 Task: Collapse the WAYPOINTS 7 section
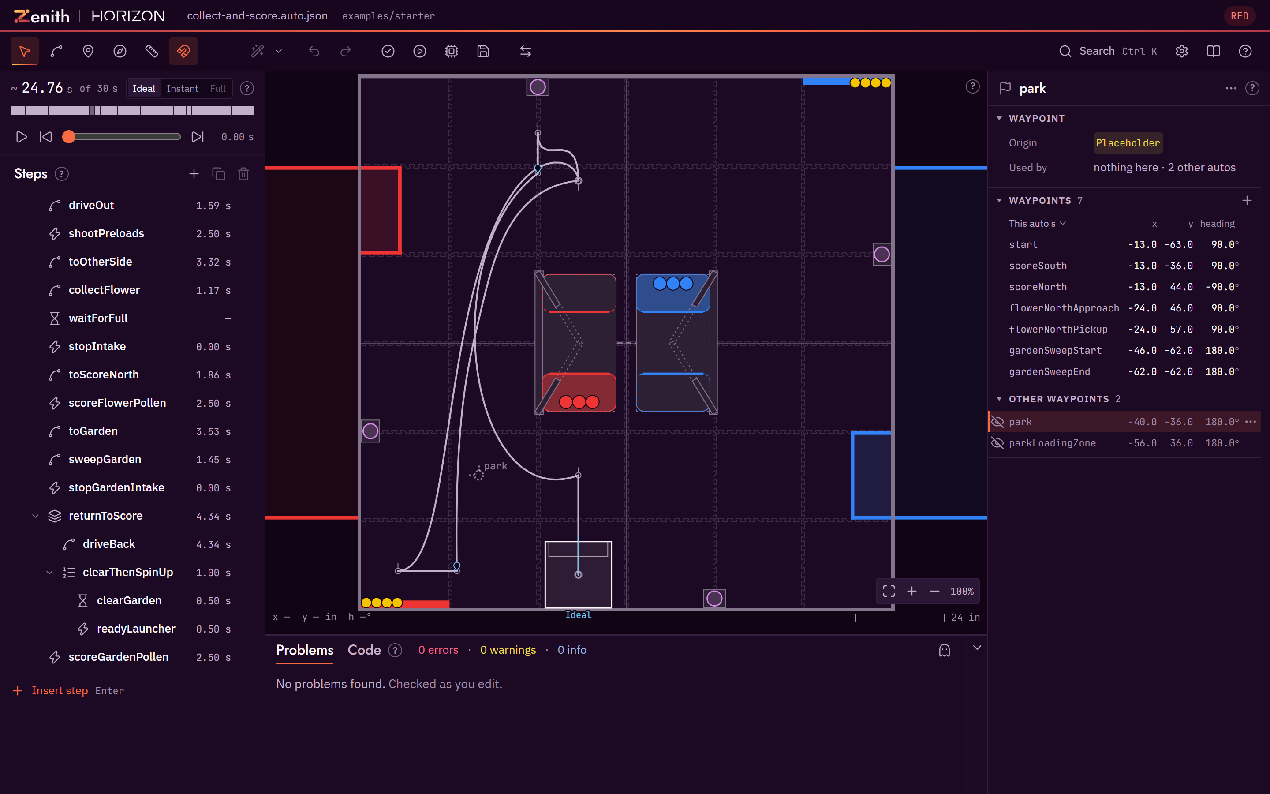pyautogui.click(x=999, y=200)
